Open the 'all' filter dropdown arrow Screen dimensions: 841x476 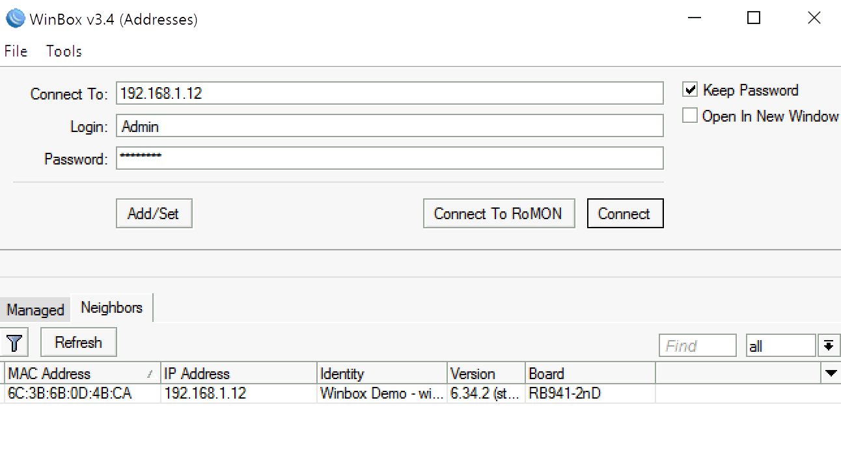[x=828, y=346]
